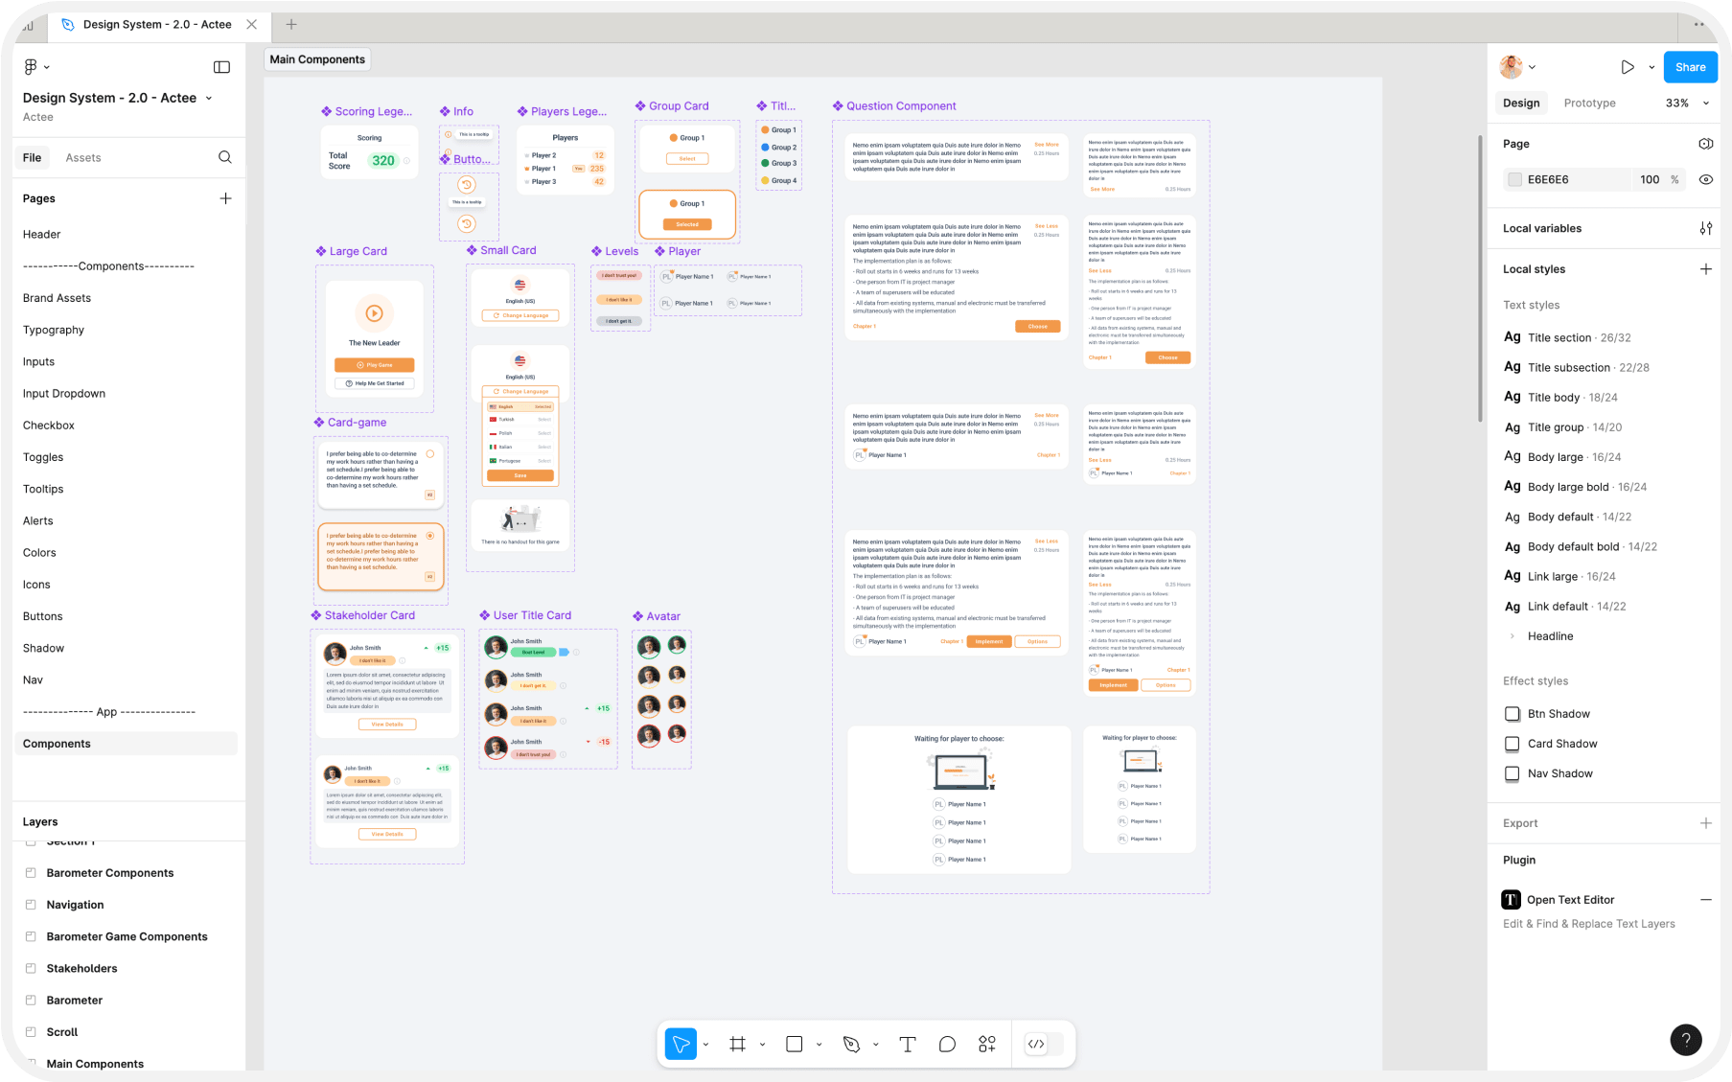Click the user avatar icon
Image resolution: width=1732 pixels, height=1082 pixels.
pyautogui.click(x=1512, y=67)
